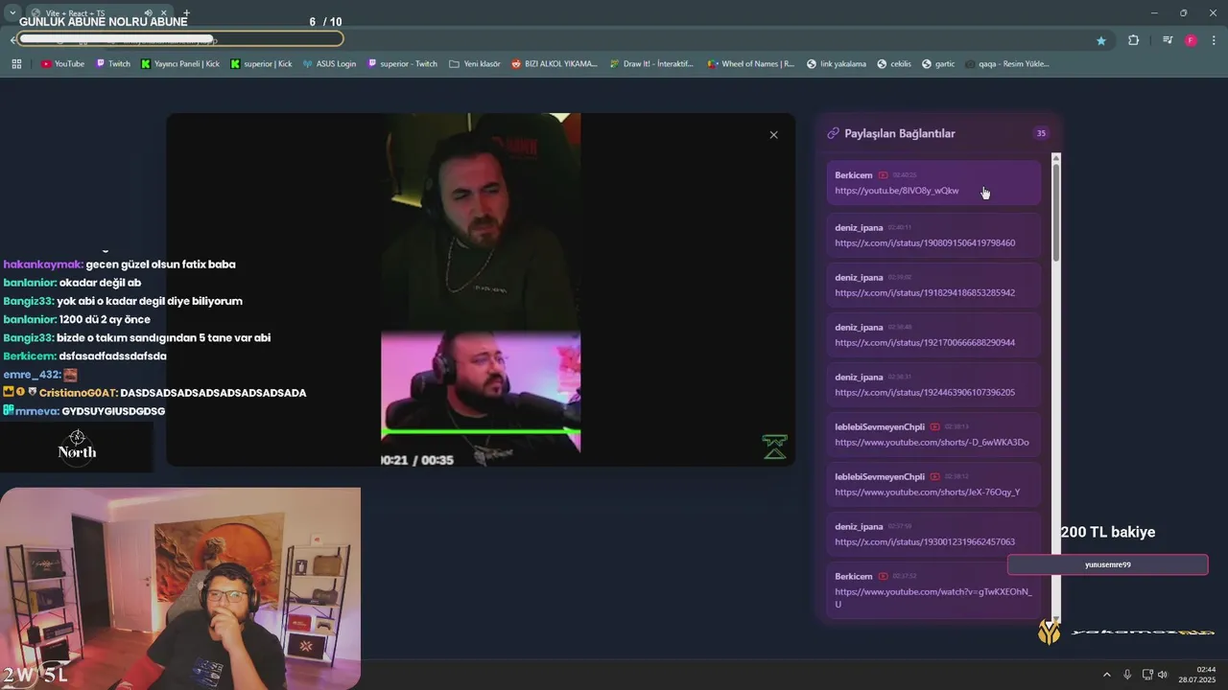The height and width of the screenshot is (690, 1228).
Task: Open the taskbar network icon
Action: point(1147,675)
